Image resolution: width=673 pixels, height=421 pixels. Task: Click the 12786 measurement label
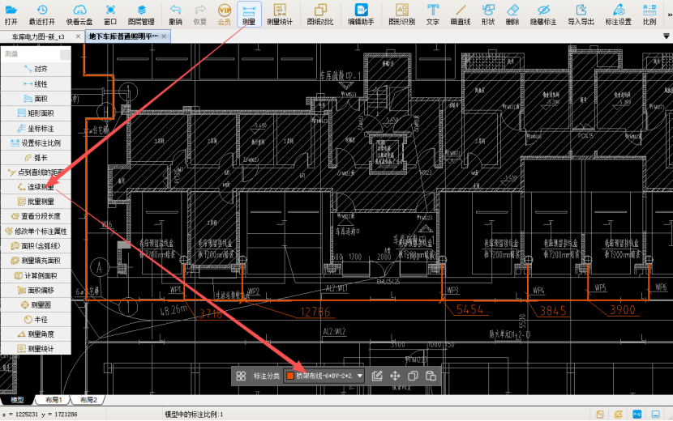(x=315, y=312)
